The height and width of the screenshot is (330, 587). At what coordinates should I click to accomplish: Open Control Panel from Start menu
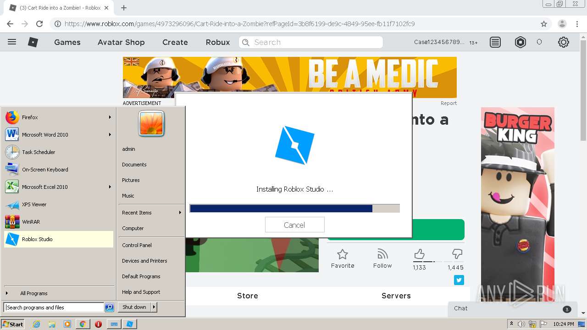coord(137,245)
